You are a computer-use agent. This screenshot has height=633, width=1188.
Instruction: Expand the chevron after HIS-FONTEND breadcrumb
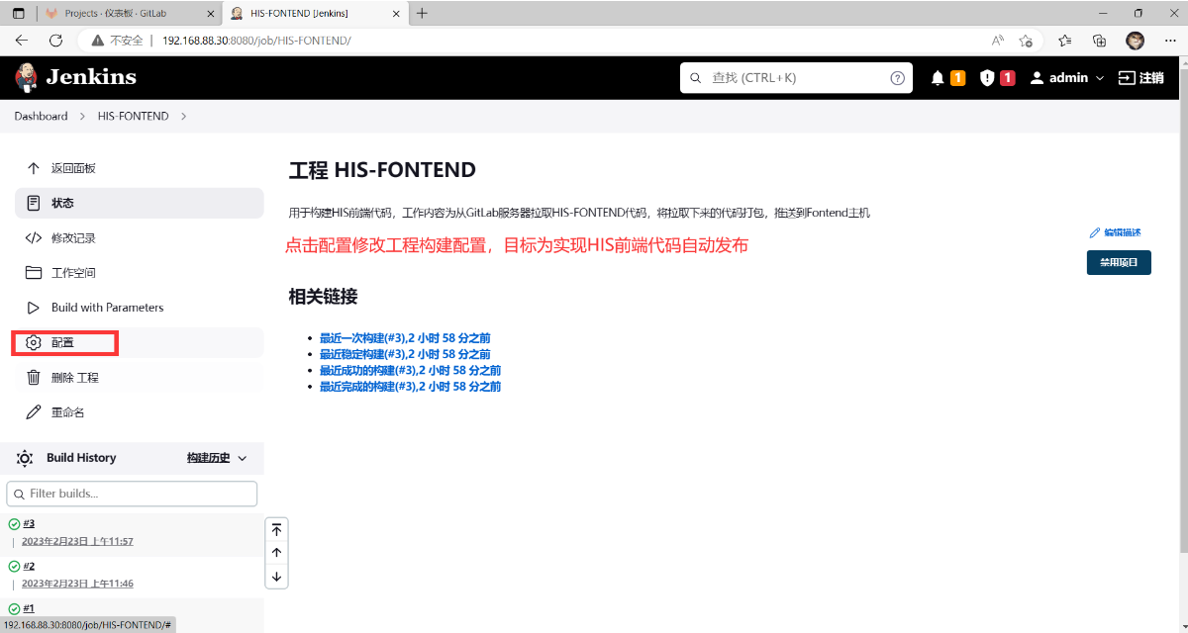tap(183, 116)
